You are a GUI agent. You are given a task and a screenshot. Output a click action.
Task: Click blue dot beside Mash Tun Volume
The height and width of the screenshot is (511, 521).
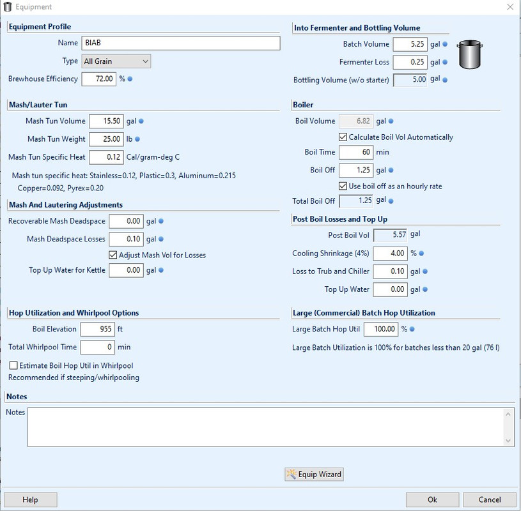tap(141, 121)
